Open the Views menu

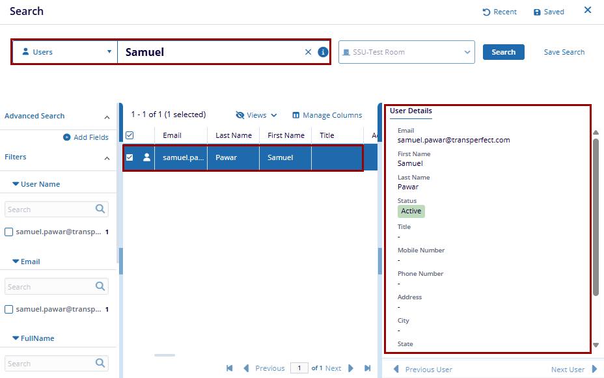(x=256, y=115)
